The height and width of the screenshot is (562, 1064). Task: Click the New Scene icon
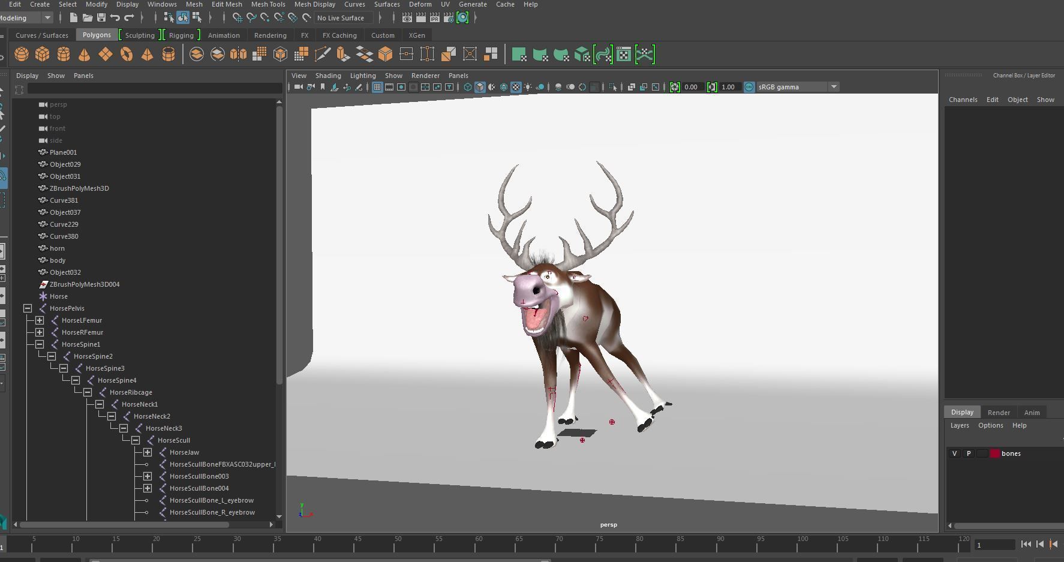(x=73, y=18)
